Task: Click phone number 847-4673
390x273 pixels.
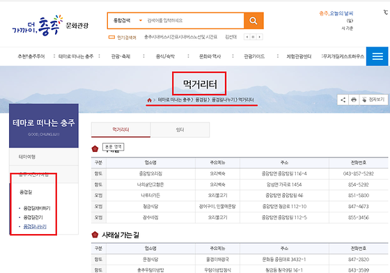Action: [359, 206]
